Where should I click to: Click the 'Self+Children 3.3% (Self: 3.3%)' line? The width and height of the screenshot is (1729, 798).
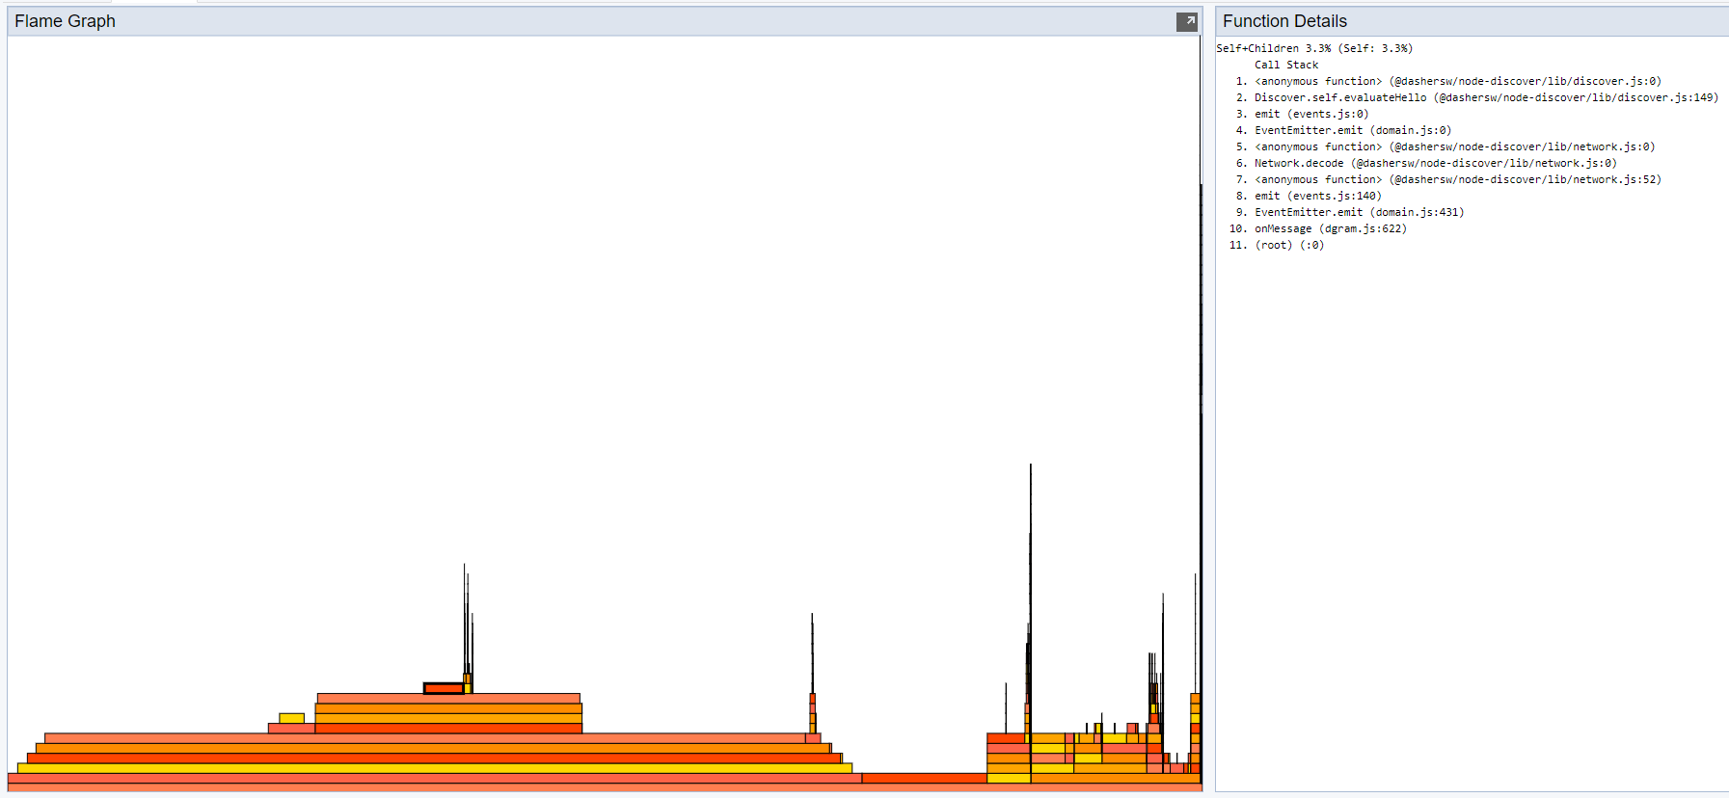point(1314,48)
